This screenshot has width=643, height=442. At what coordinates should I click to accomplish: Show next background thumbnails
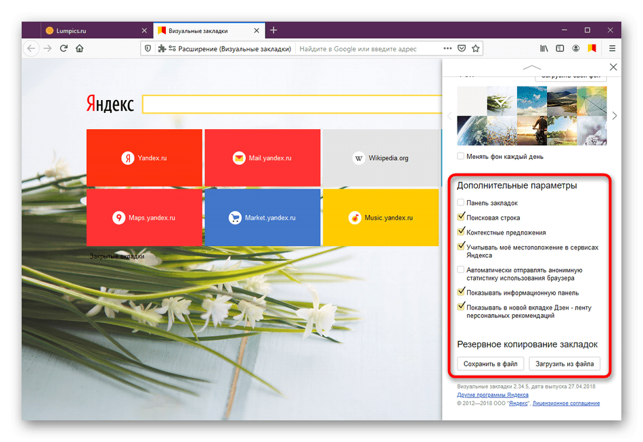coord(615,116)
